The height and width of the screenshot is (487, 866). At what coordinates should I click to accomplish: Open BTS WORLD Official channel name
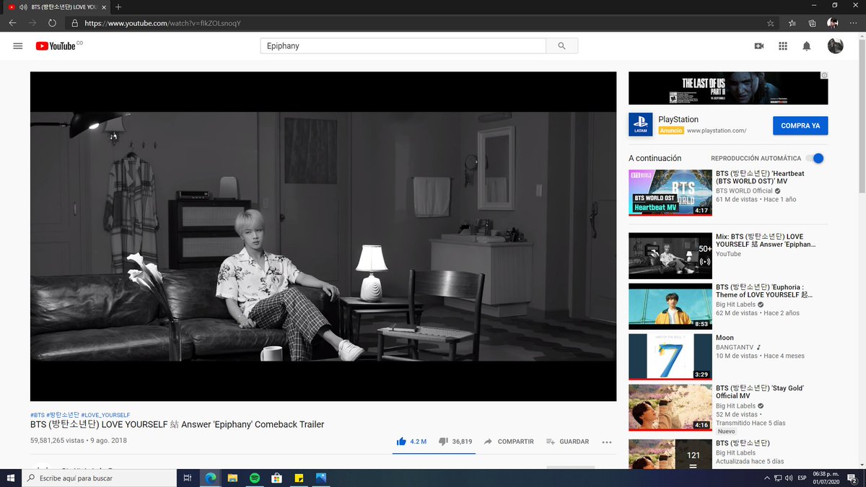[744, 191]
